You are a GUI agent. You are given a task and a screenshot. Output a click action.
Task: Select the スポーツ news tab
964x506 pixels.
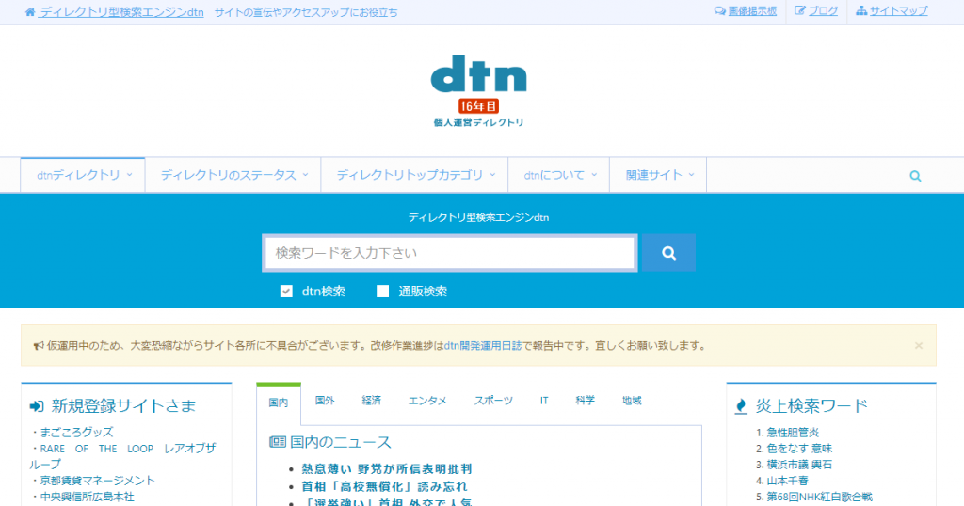(x=493, y=401)
